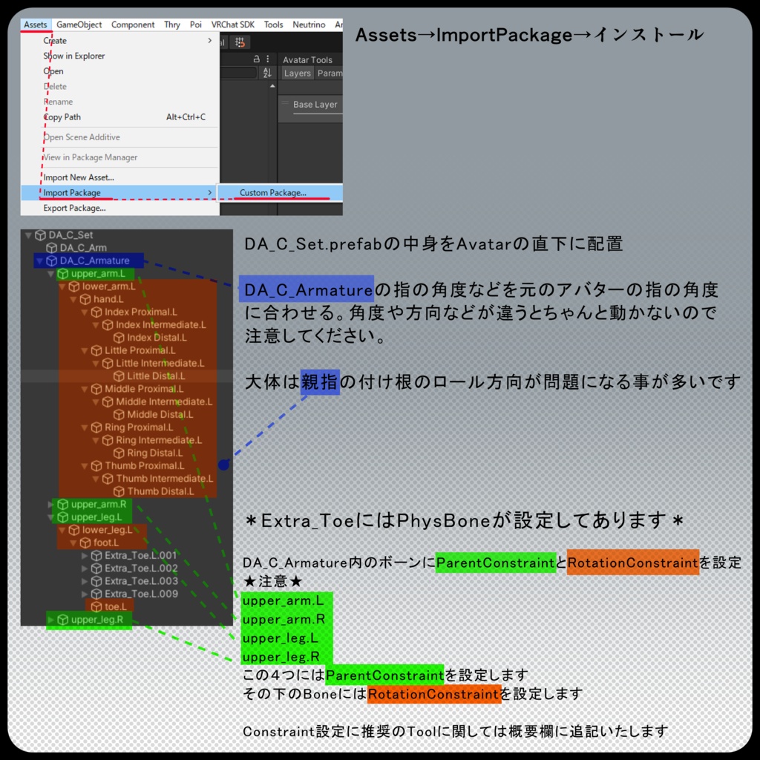Screen dimensions: 760x760
Task: Switch to the Param tab in Avatar Tools
Action: tap(330, 73)
